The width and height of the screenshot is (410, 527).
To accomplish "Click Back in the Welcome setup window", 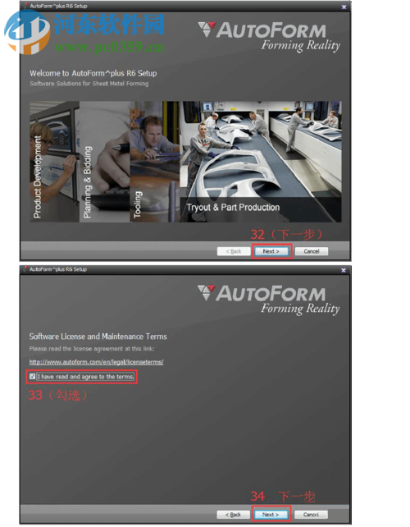I will (234, 251).
